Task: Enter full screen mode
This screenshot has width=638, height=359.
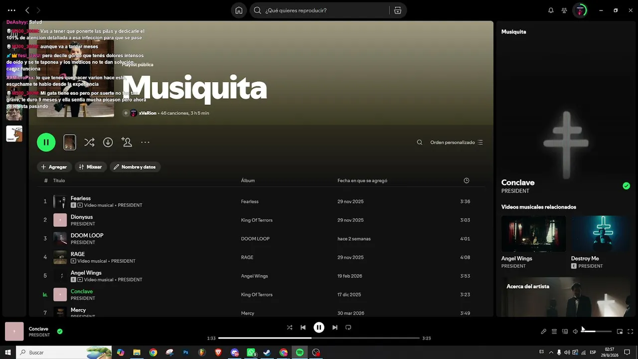Action: pos(631,332)
